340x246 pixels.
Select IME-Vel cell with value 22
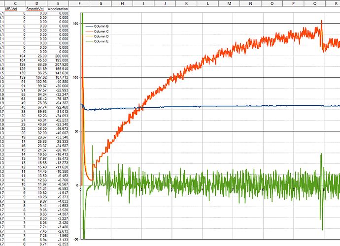click(15, 128)
